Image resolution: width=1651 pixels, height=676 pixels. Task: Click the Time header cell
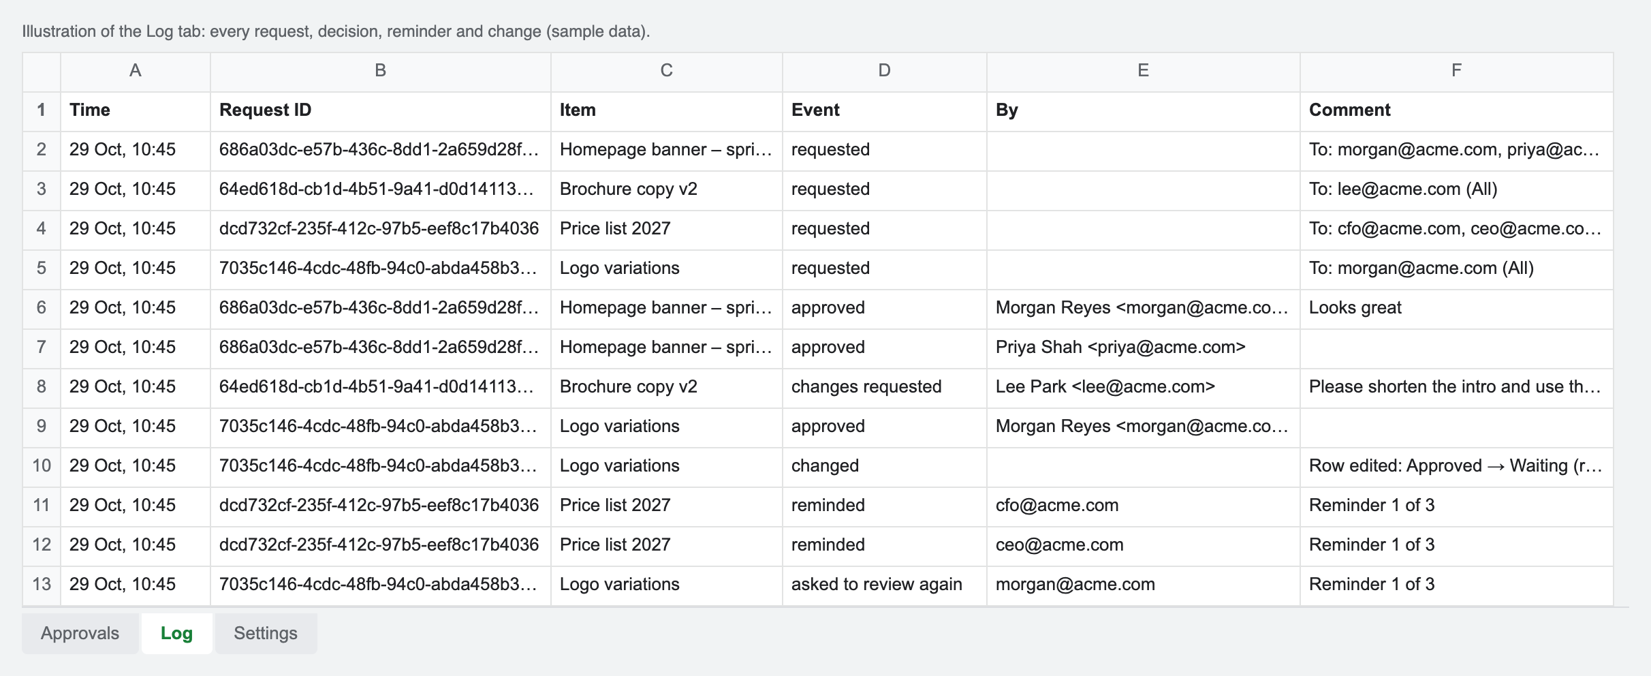(136, 110)
